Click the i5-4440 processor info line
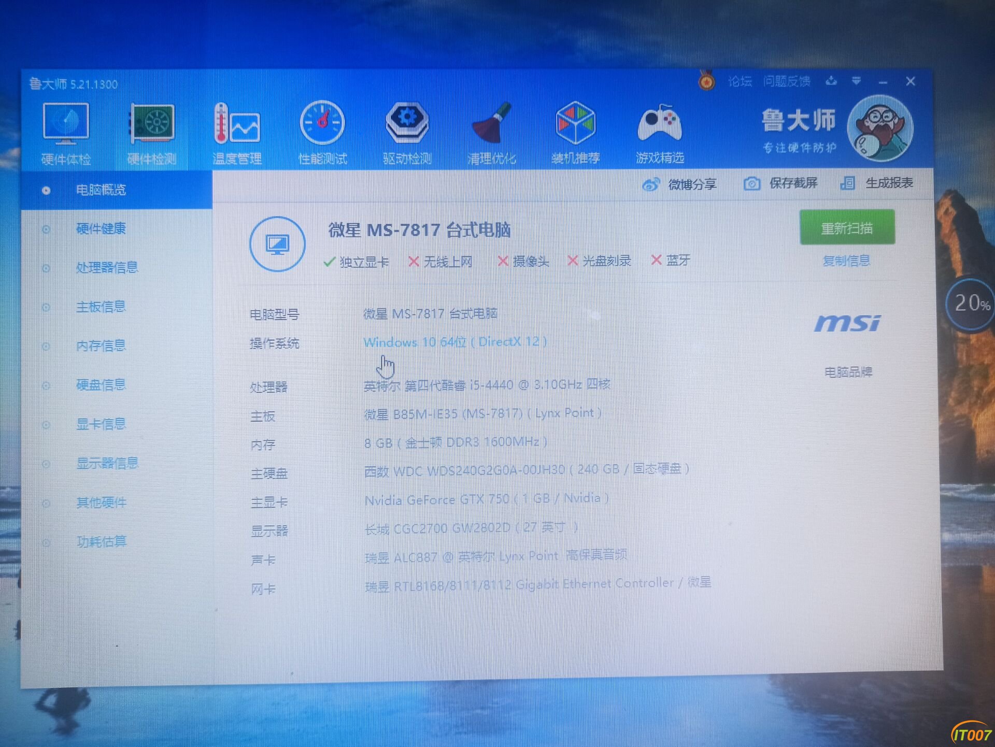Viewport: 995px width, 747px height. pyautogui.click(x=487, y=385)
